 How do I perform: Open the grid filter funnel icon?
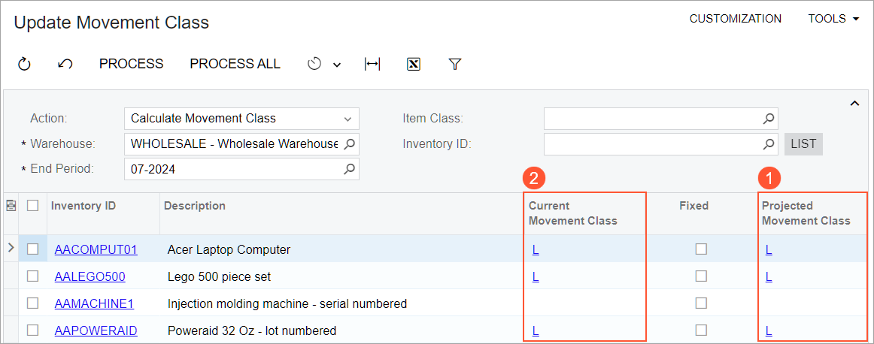click(x=454, y=65)
